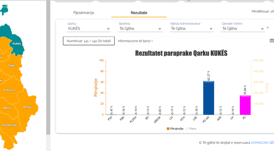Open the Qarku dropdown showing KUKËS
This screenshot has height=151, width=274.
tap(89, 29)
